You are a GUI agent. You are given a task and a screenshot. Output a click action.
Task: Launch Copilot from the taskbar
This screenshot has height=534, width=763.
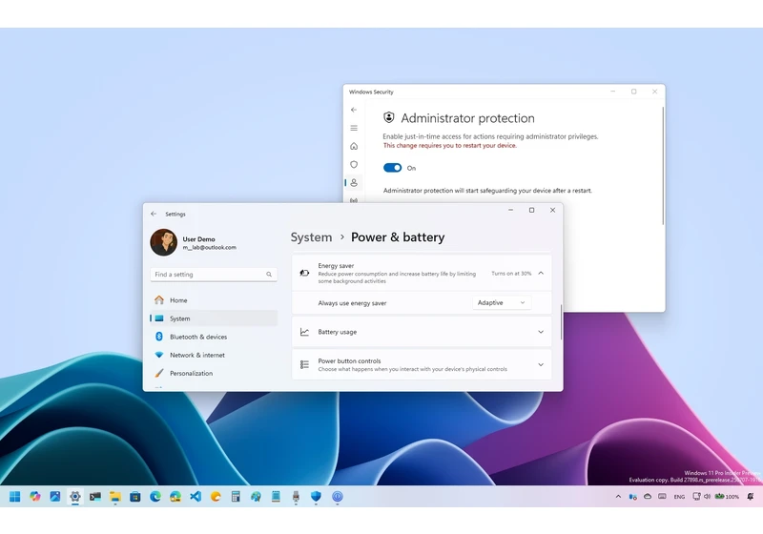[35, 497]
